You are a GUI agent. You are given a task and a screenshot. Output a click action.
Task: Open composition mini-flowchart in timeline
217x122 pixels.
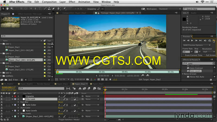(68, 89)
